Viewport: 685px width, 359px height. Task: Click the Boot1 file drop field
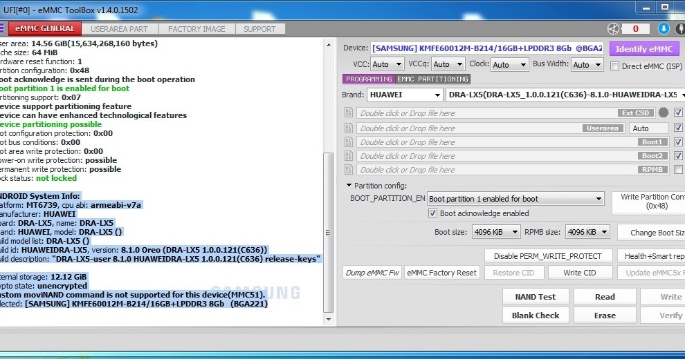(x=513, y=142)
